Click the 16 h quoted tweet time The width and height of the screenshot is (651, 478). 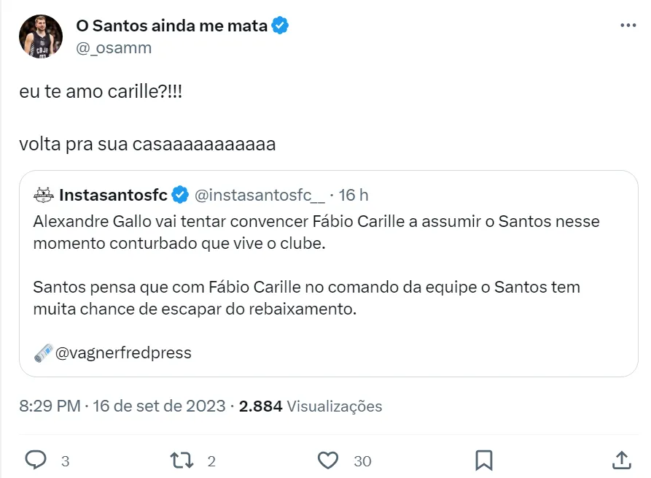tap(354, 196)
